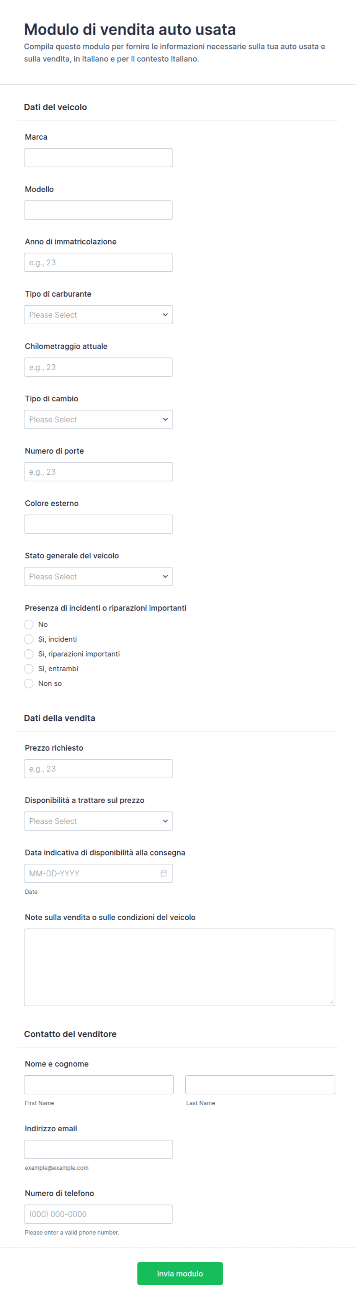Focus the Chilometraggio attuale field

click(98, 367)
